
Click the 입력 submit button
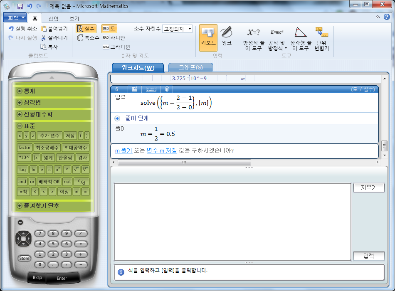click(369, 256)
